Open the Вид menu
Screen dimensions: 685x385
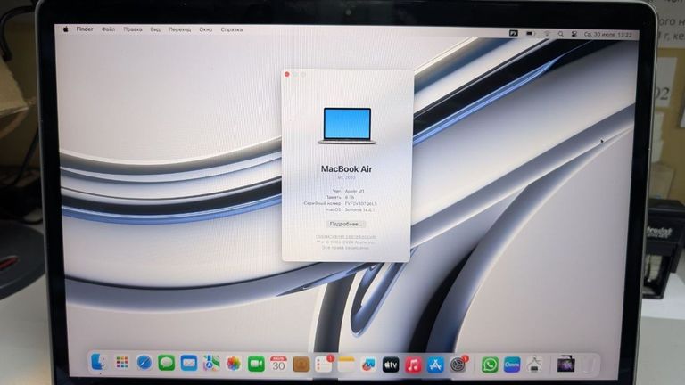click(155, 29)
